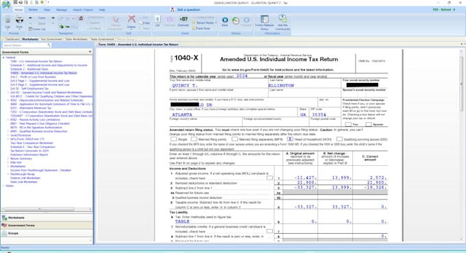This screenshot has width=466, height=253.
Task: Check the Married filing jointly box
Action: (x=194, y=139)
